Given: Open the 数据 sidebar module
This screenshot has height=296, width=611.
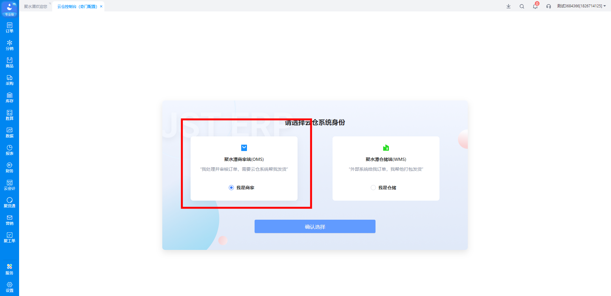Looking at the screenshot, I should tap(10, 133).
